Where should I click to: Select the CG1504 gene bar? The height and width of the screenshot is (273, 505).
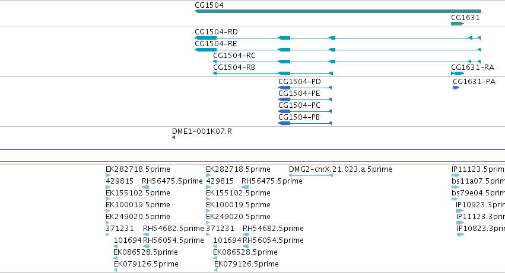coord(338,11)
